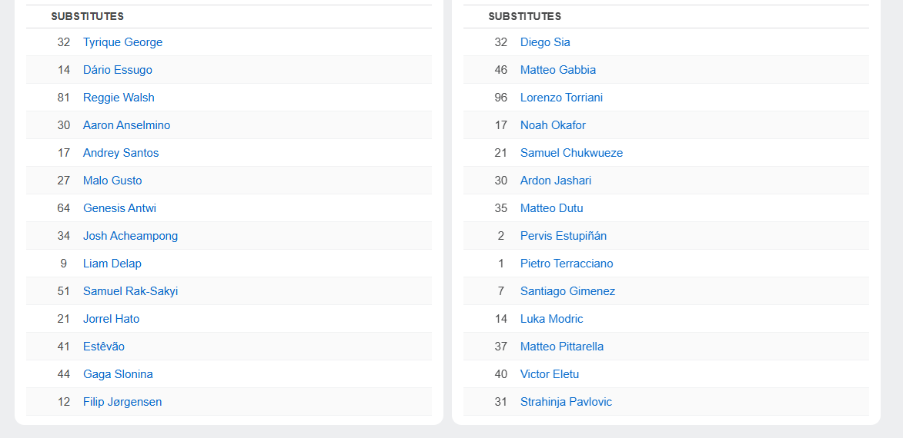This screenshot has height=438, width=903.
Task: Open Josh Acheampong's profile
Action: tap(130, 236)
